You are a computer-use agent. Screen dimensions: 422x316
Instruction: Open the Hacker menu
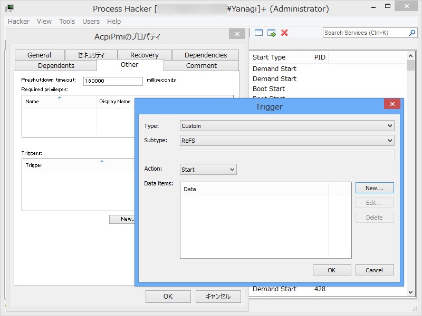click(18, 21)
